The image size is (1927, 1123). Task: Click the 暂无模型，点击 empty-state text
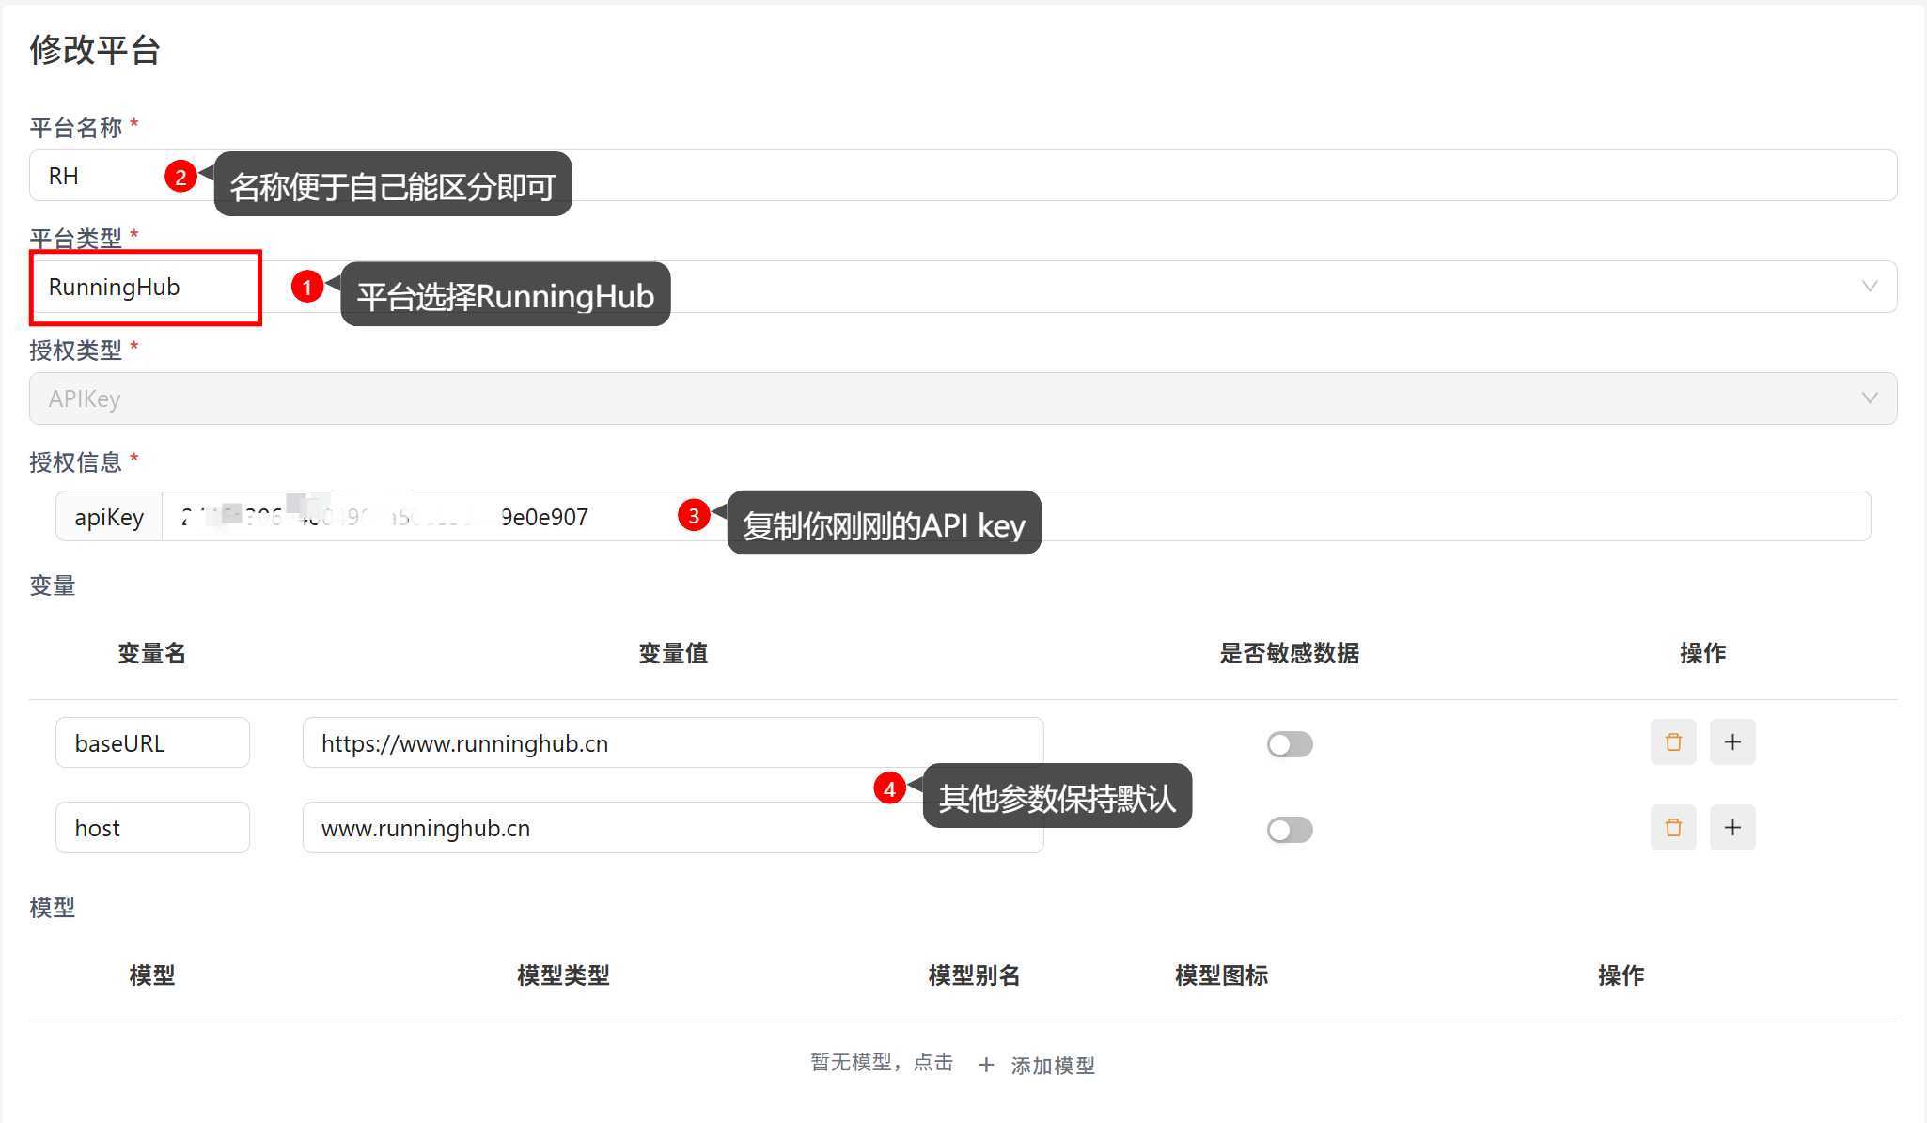[x=882, y=1063]
